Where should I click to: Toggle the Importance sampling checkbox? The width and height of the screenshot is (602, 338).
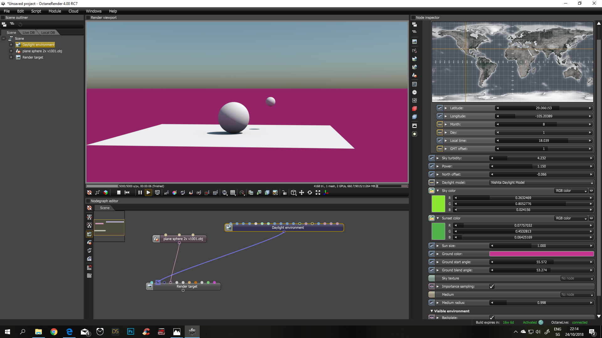492,286
